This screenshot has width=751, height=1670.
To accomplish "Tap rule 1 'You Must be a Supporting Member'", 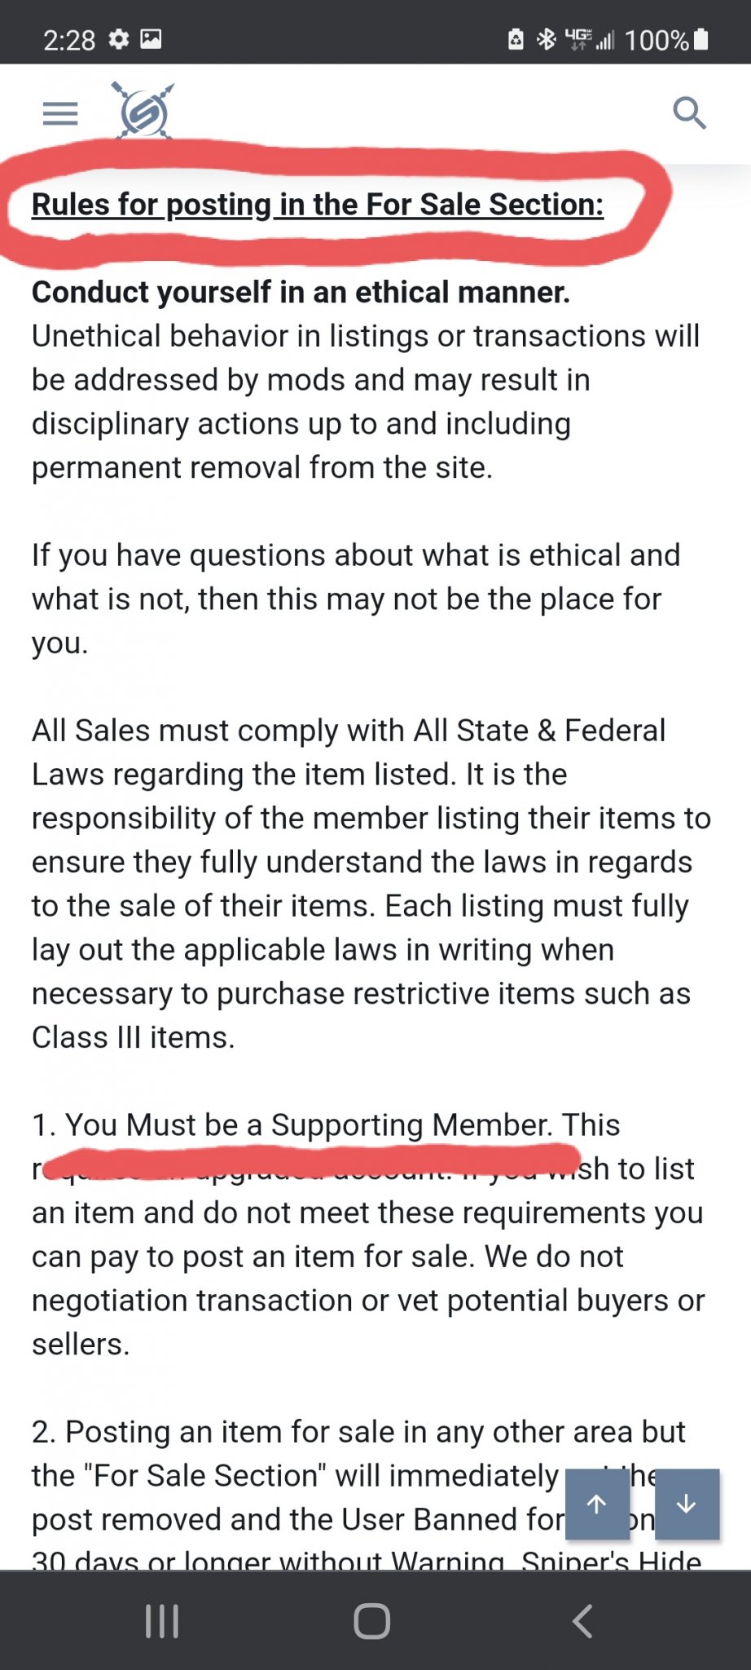I will (x=326, y=1125).
